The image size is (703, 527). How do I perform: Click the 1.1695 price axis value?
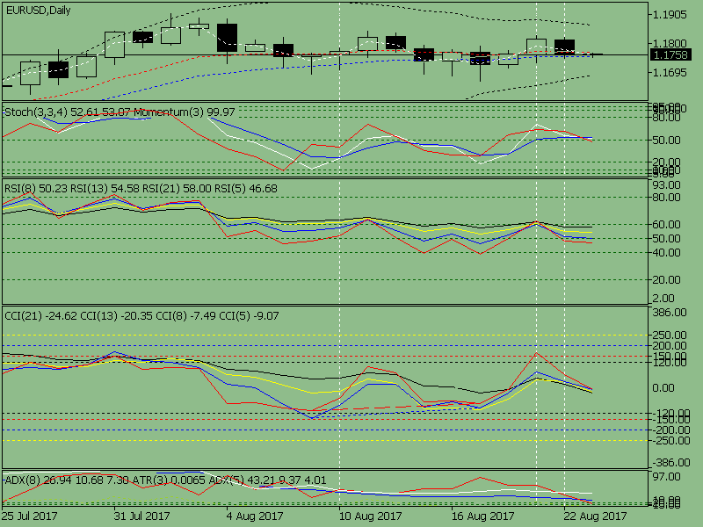coord(670,73)
